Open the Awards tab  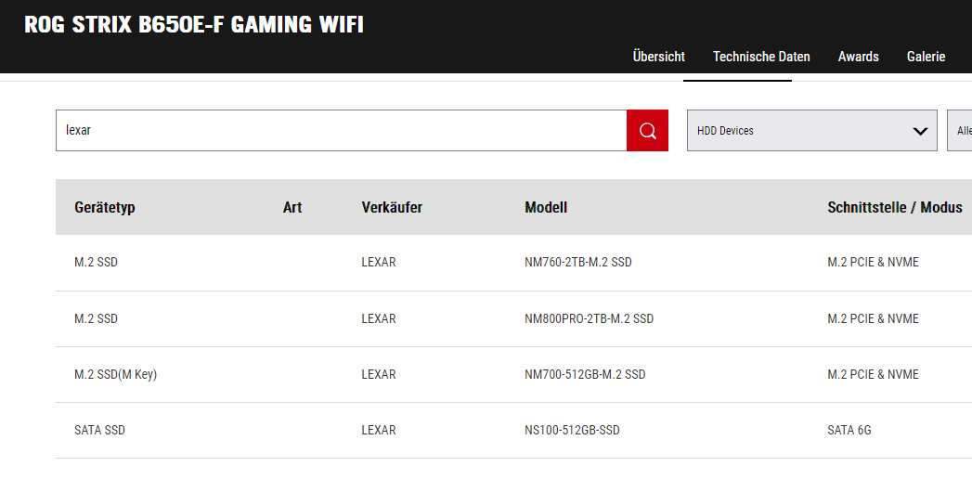coord(859,57)
